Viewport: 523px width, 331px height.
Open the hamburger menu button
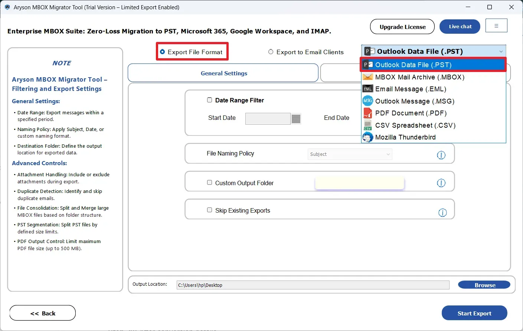pos(496,26)
